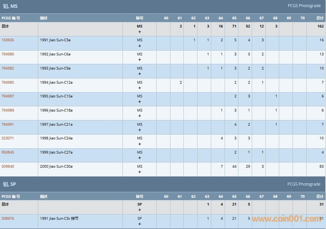
Task: Click the 1999 Jiao Sun-C27a description
Action: point(56,152)
